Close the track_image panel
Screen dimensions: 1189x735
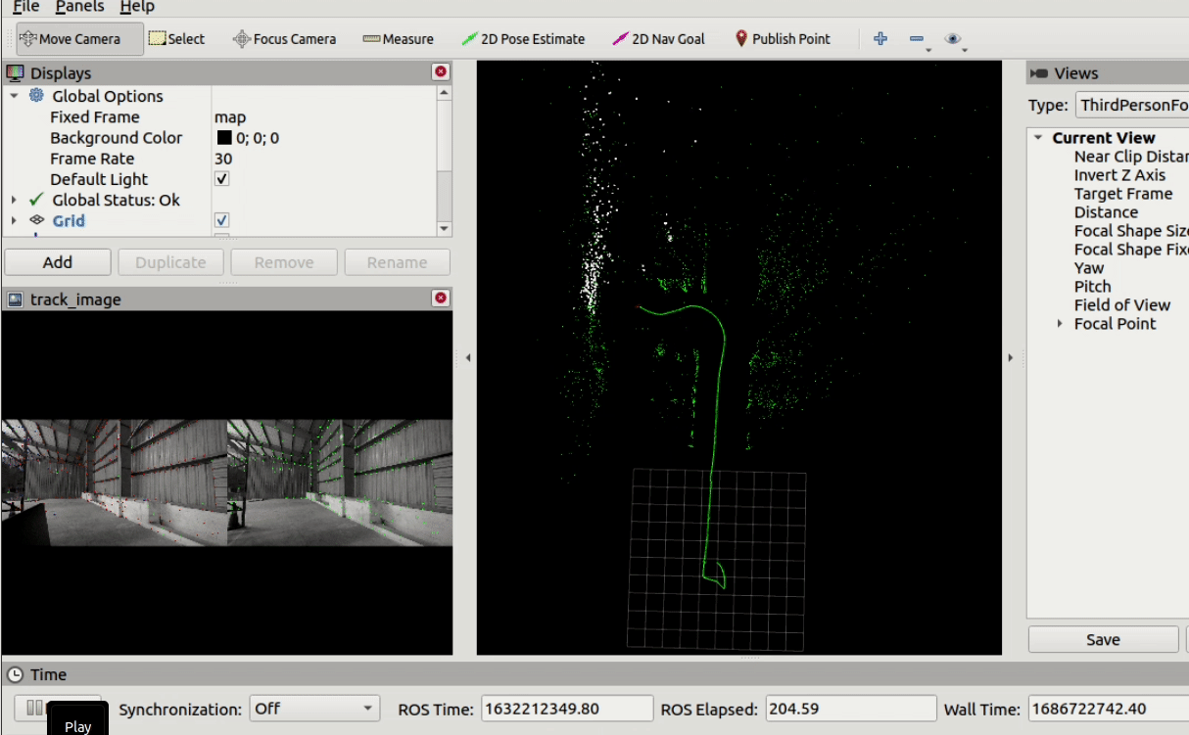pos(441,299)
